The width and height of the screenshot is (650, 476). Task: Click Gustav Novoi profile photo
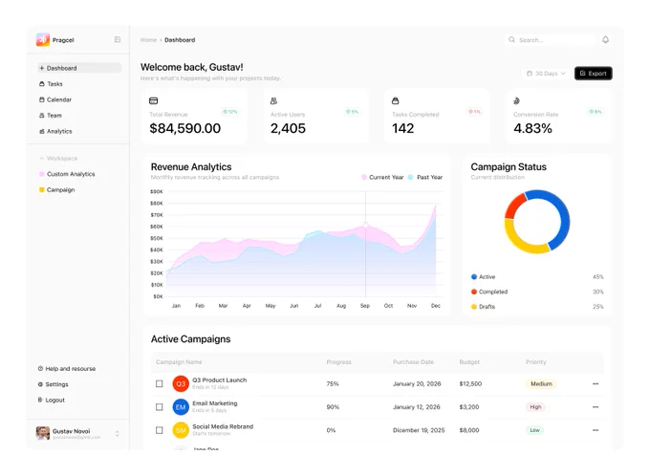tap(43, 433)
